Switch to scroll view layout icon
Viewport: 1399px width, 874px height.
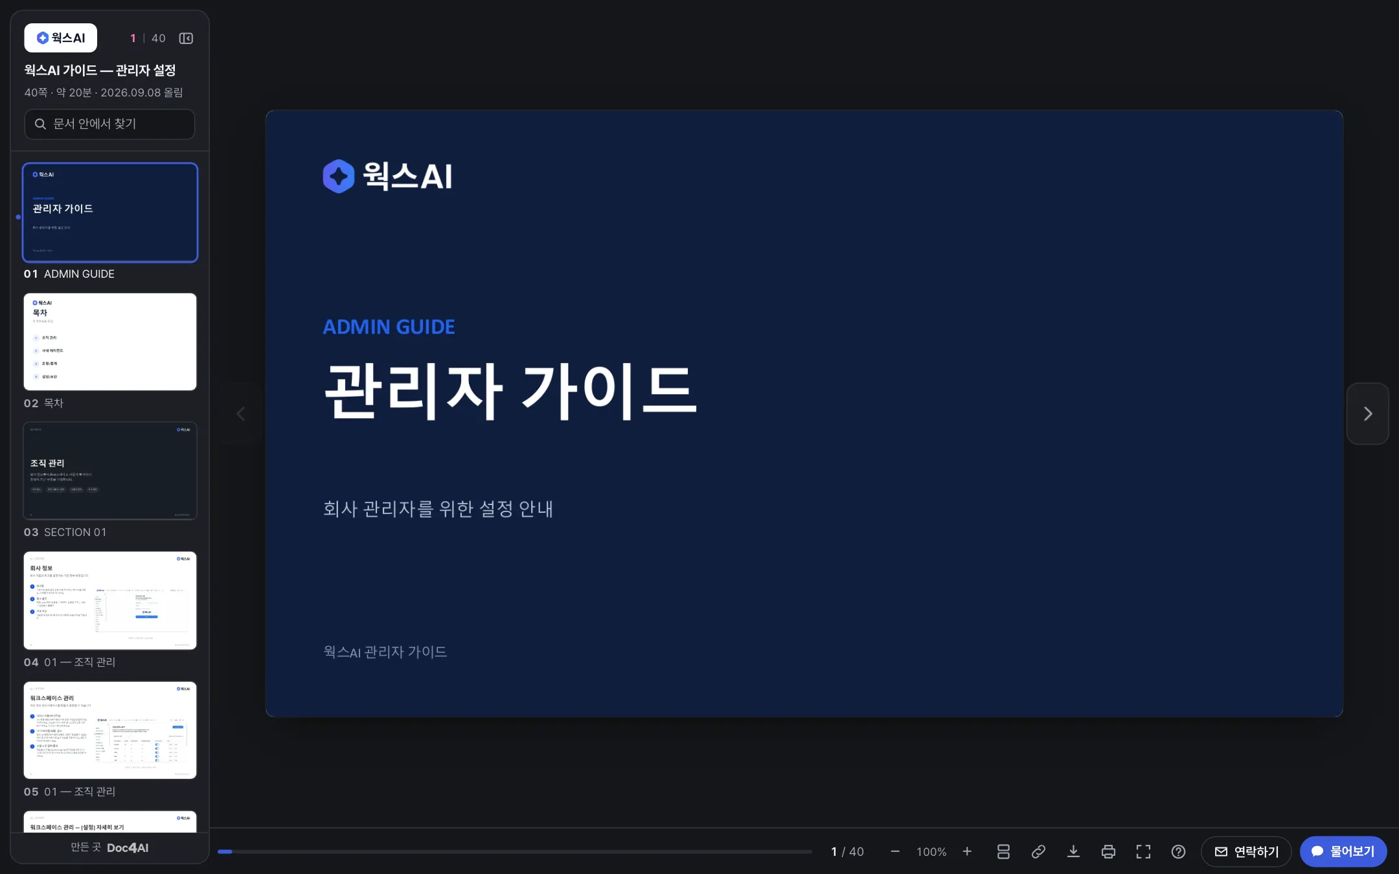click(1003, 851)
